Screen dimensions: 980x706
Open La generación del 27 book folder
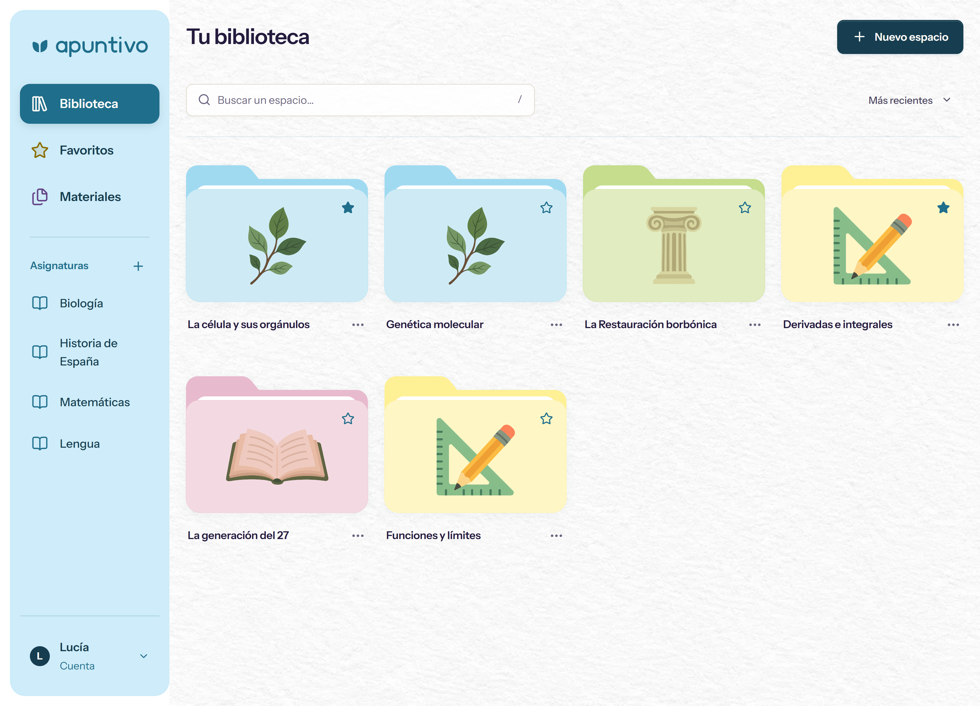click(x=277, y=445)
